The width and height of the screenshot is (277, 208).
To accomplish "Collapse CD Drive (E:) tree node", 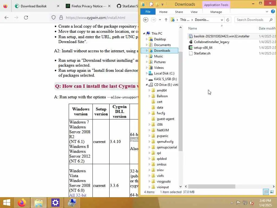I will click(x=147, y=85).
